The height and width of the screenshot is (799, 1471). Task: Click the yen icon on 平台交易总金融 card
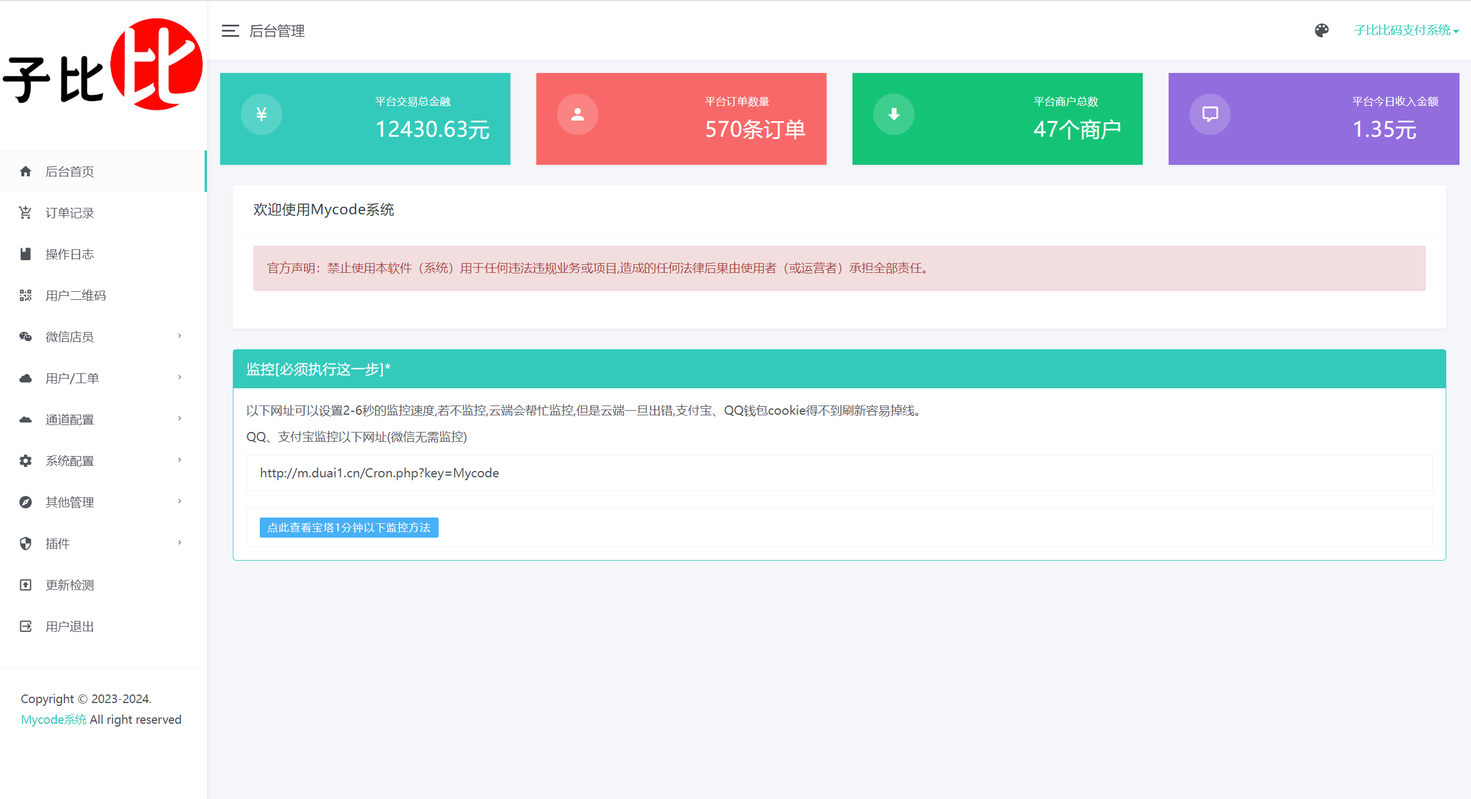click(x=262, y=114)
